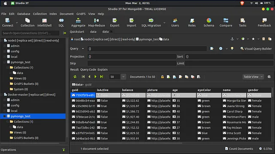275x154 pixels.
Task: Click the Search Open Connections field
Action: click(31, 33)
